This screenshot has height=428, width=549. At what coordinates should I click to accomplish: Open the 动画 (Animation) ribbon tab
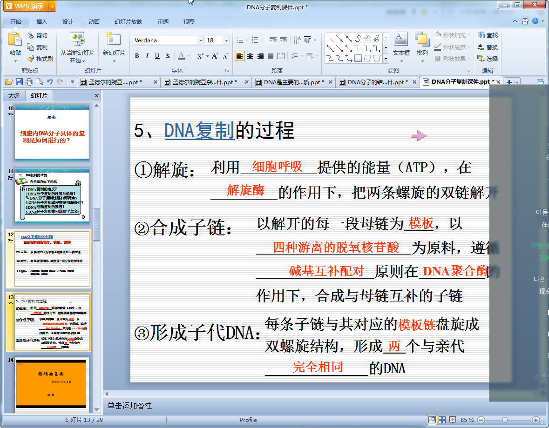coord(94,22)
